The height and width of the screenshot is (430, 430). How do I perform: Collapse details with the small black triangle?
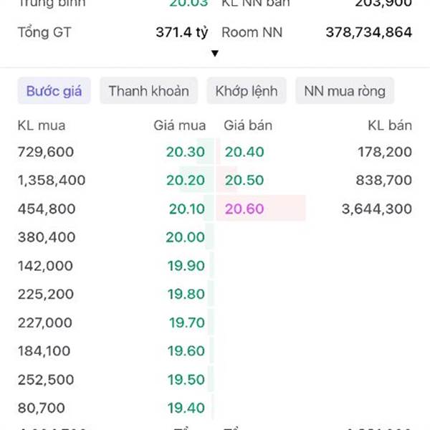pos(214,54)
